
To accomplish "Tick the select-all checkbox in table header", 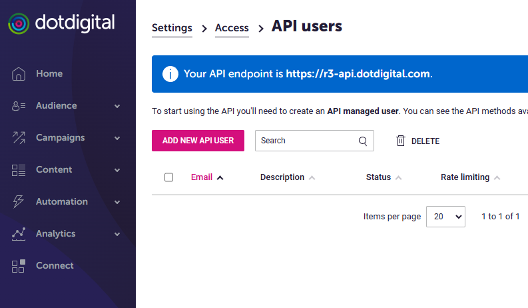I will [168, 177].
